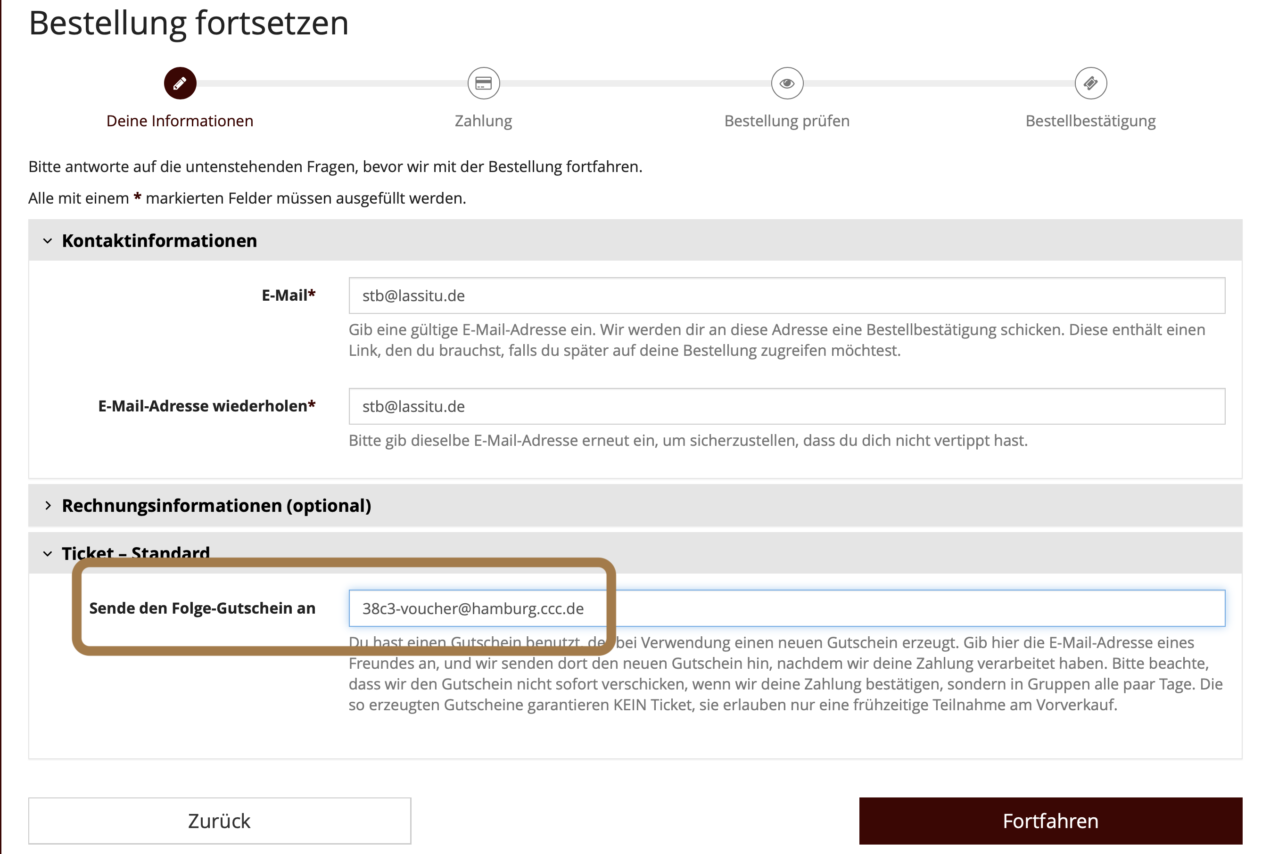Viewport: 1270px width, 854px height.
Task: Collapse the Kontaktinformationen section chevron
Action: pos(48,241)
